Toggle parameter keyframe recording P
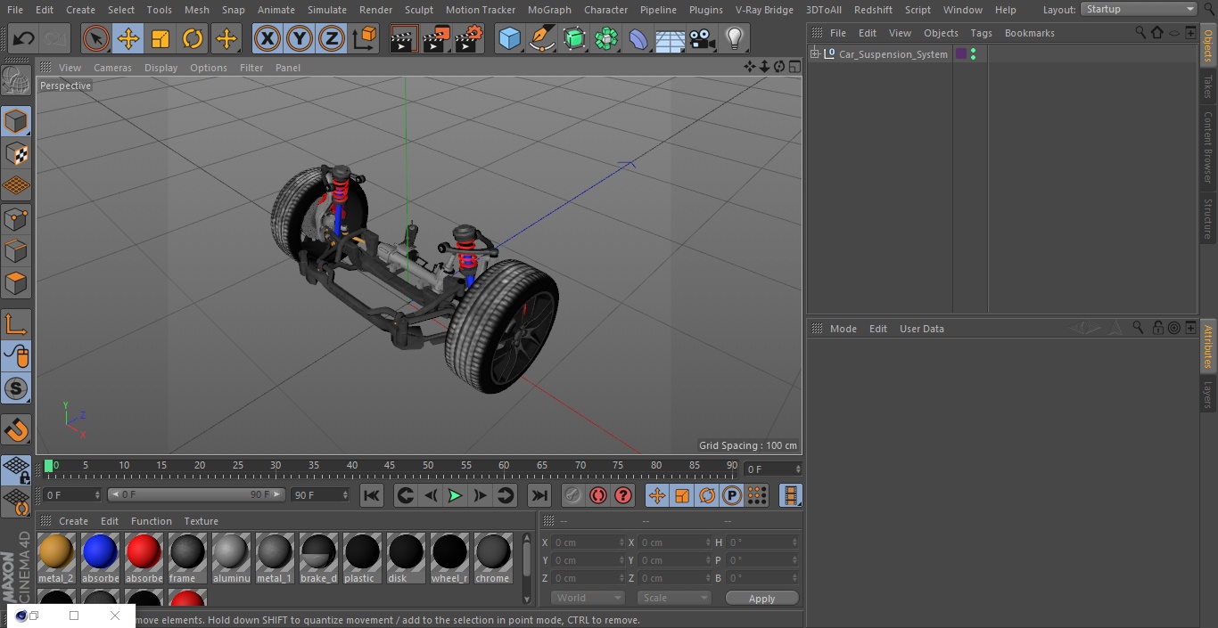The image size is (1218, 628). pyautogui.click(x=732, y=495)
